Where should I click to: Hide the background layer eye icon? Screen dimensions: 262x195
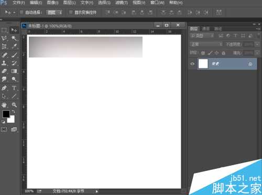point(192,64)
